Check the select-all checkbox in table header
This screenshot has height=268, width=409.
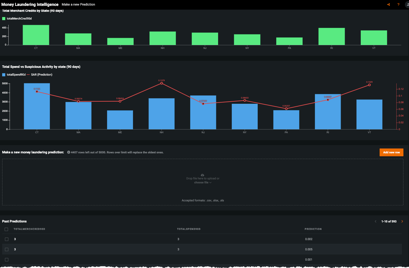(6, 229)
